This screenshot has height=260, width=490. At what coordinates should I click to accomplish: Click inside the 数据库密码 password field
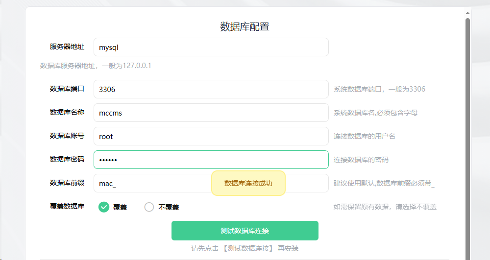pyautogui.click(x=211, y=160)
